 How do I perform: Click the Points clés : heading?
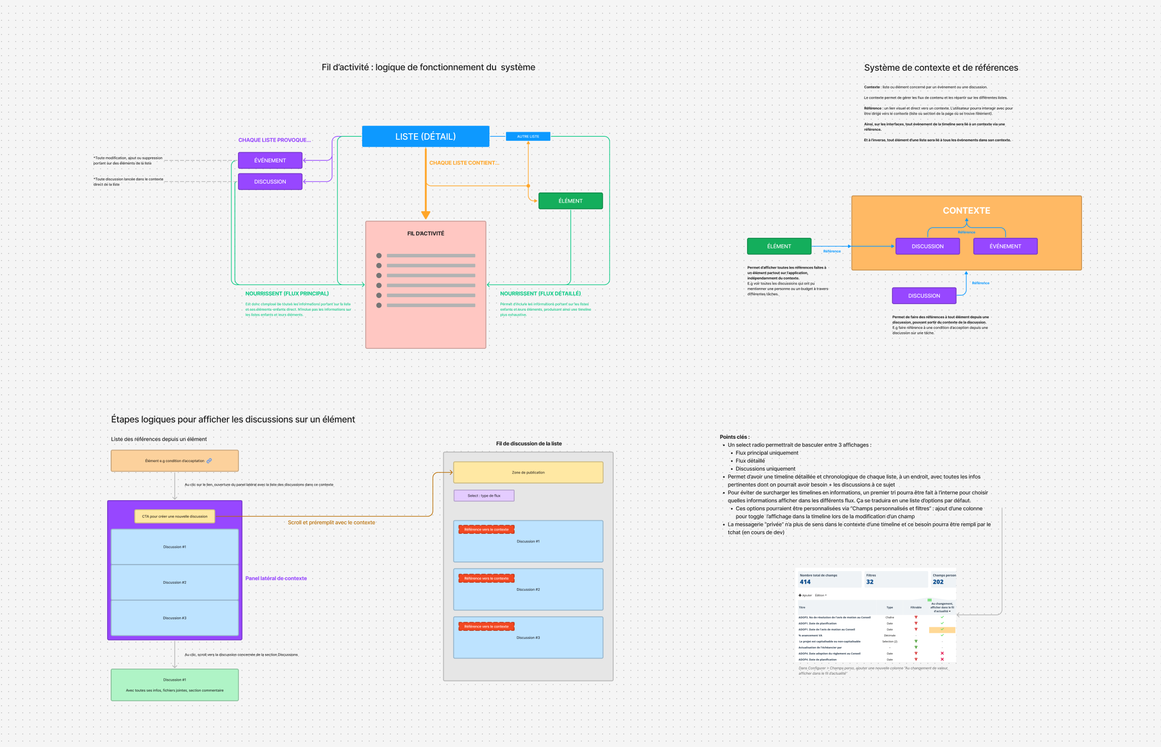tap(734, 437)
